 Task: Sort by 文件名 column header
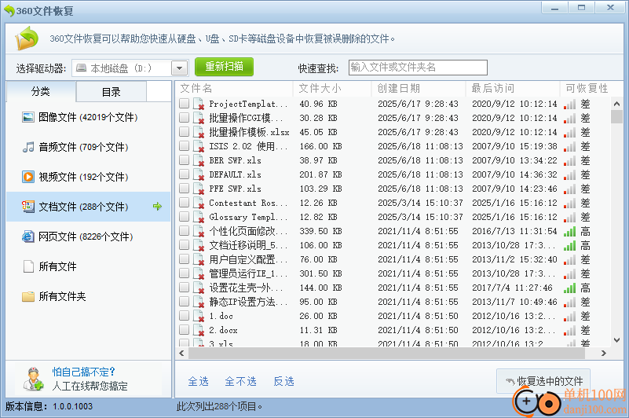[x=234, y=88]
